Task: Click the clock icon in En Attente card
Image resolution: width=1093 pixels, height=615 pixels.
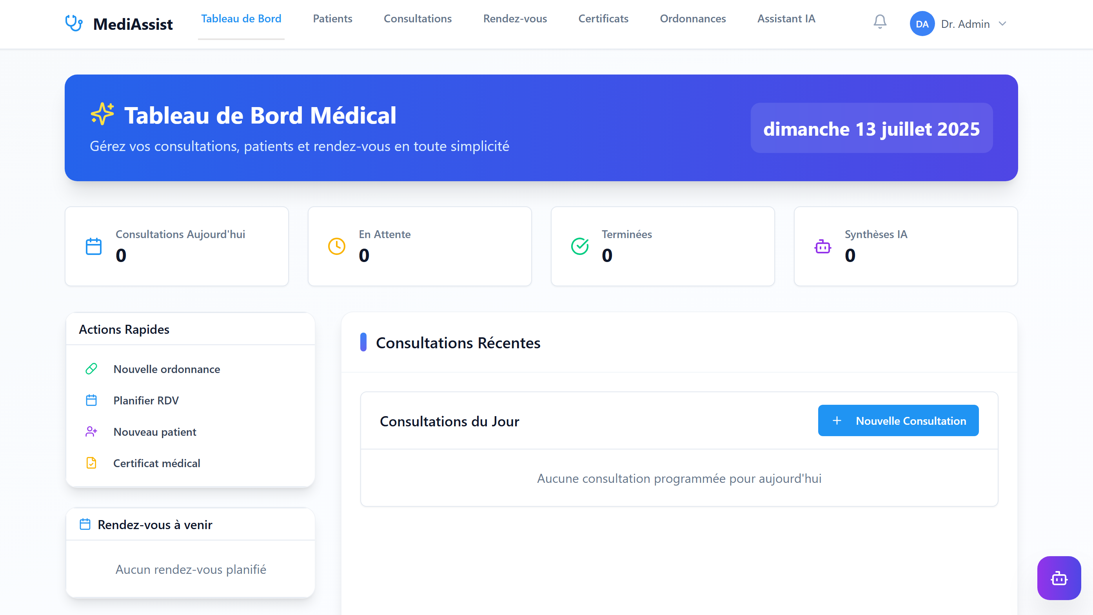Action: [x=336, y=246]
